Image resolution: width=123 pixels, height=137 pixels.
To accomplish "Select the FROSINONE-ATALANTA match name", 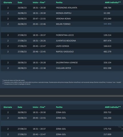I will [66, 8].
